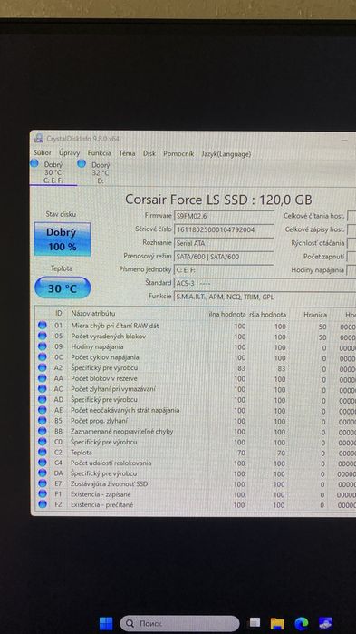Open File Explorer from the taskbar
The image size is (356, 634).
click(277, 623)
